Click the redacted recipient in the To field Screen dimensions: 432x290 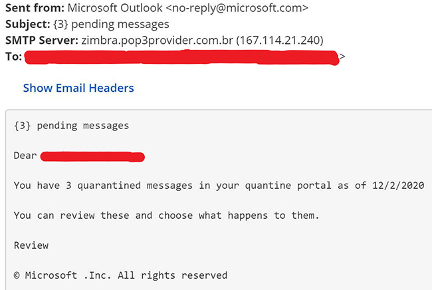pos(181,57)
